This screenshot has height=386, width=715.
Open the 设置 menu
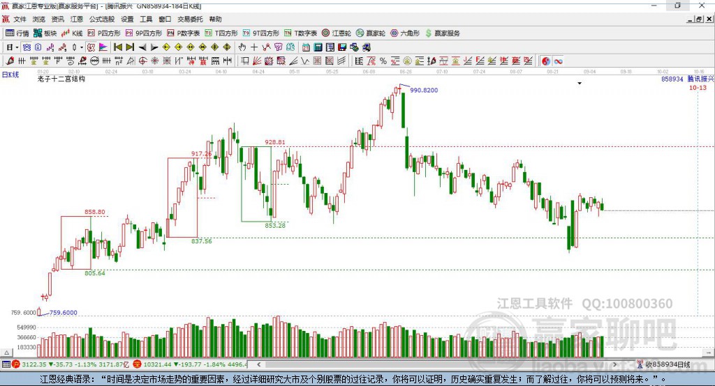(x=127, y=19)
